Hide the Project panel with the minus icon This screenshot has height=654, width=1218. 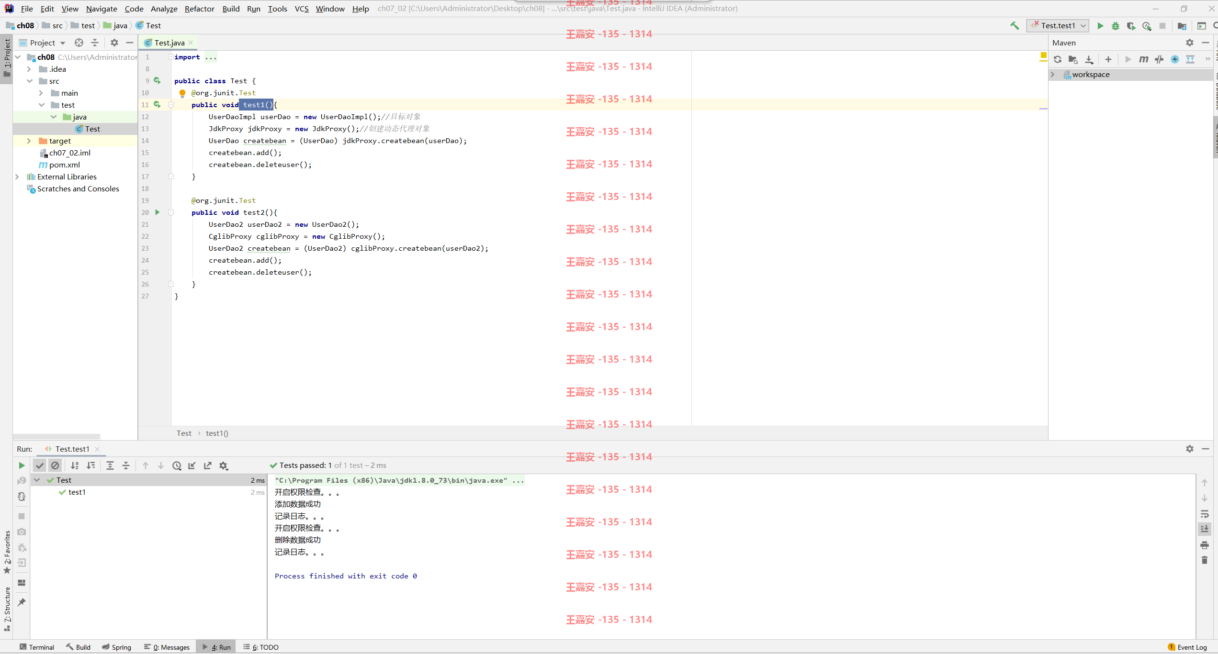[x=129, y=43]
